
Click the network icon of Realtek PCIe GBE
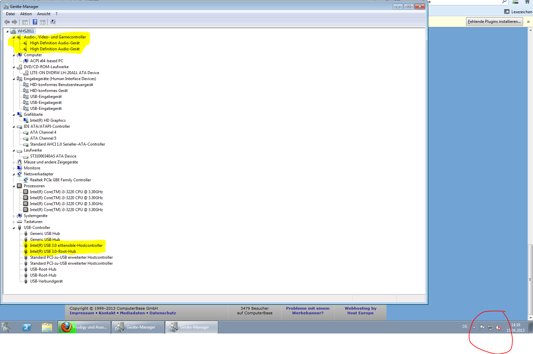[26, 180]
